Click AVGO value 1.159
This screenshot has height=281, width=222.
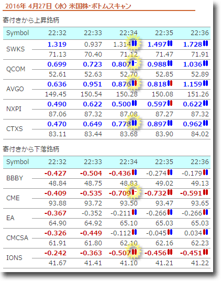point(193,84)
